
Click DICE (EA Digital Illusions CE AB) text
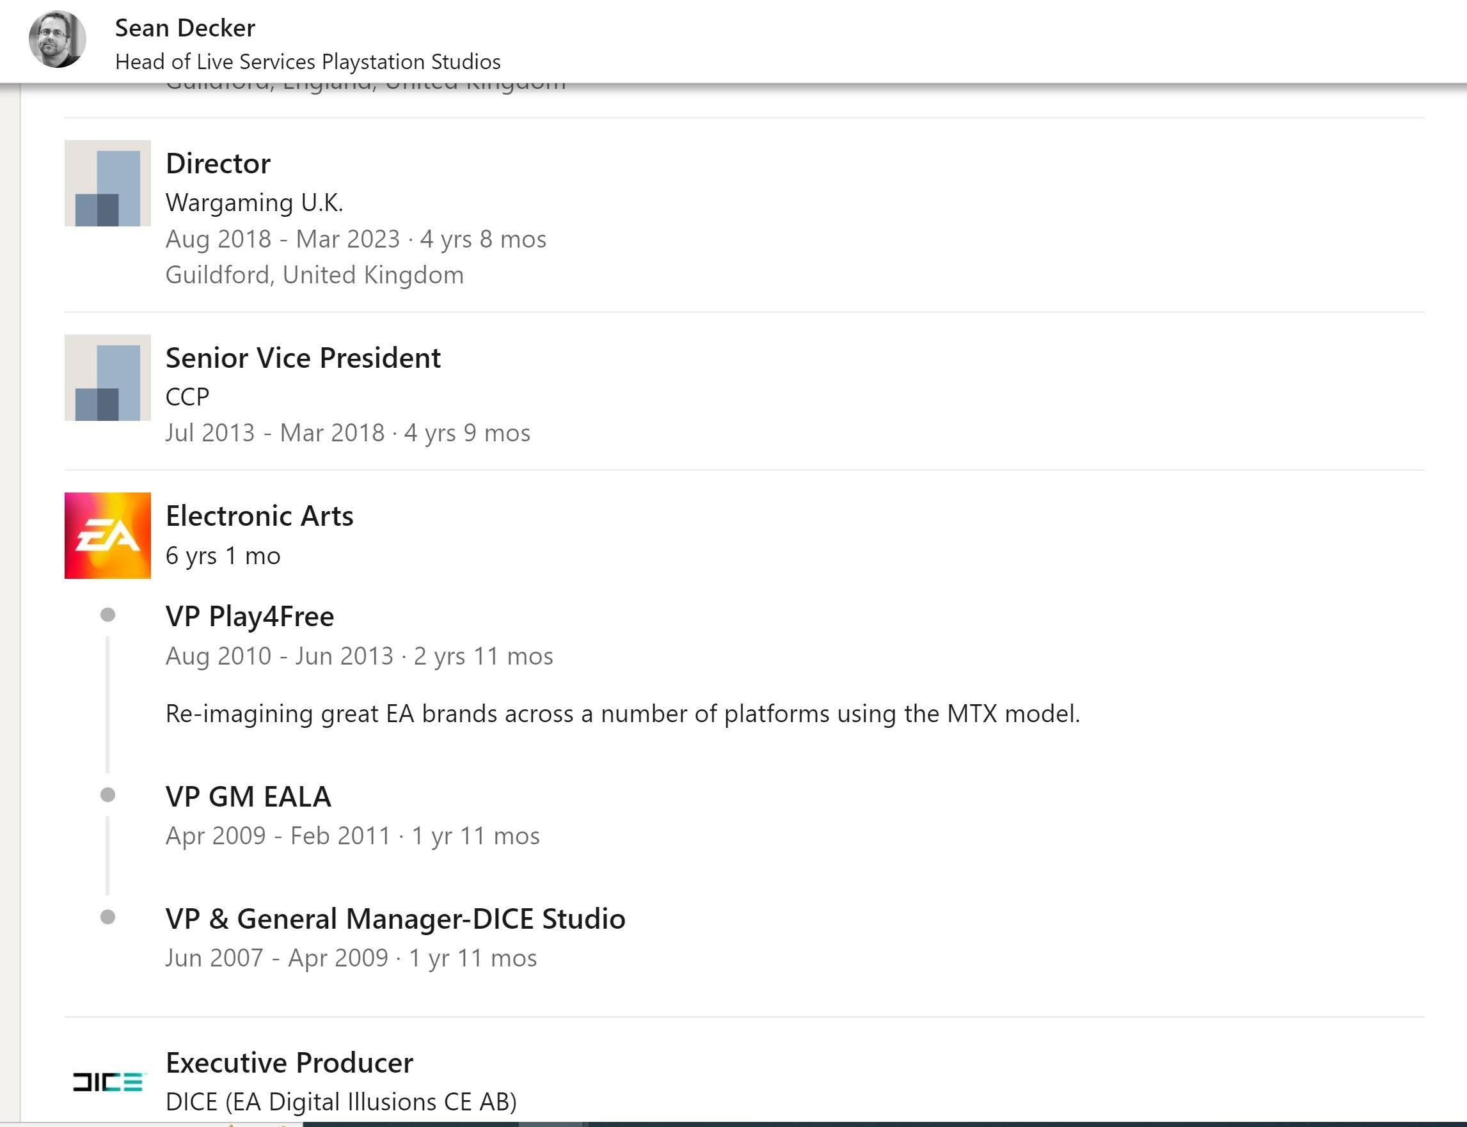pyautogui.click(x=341, y=1102)
